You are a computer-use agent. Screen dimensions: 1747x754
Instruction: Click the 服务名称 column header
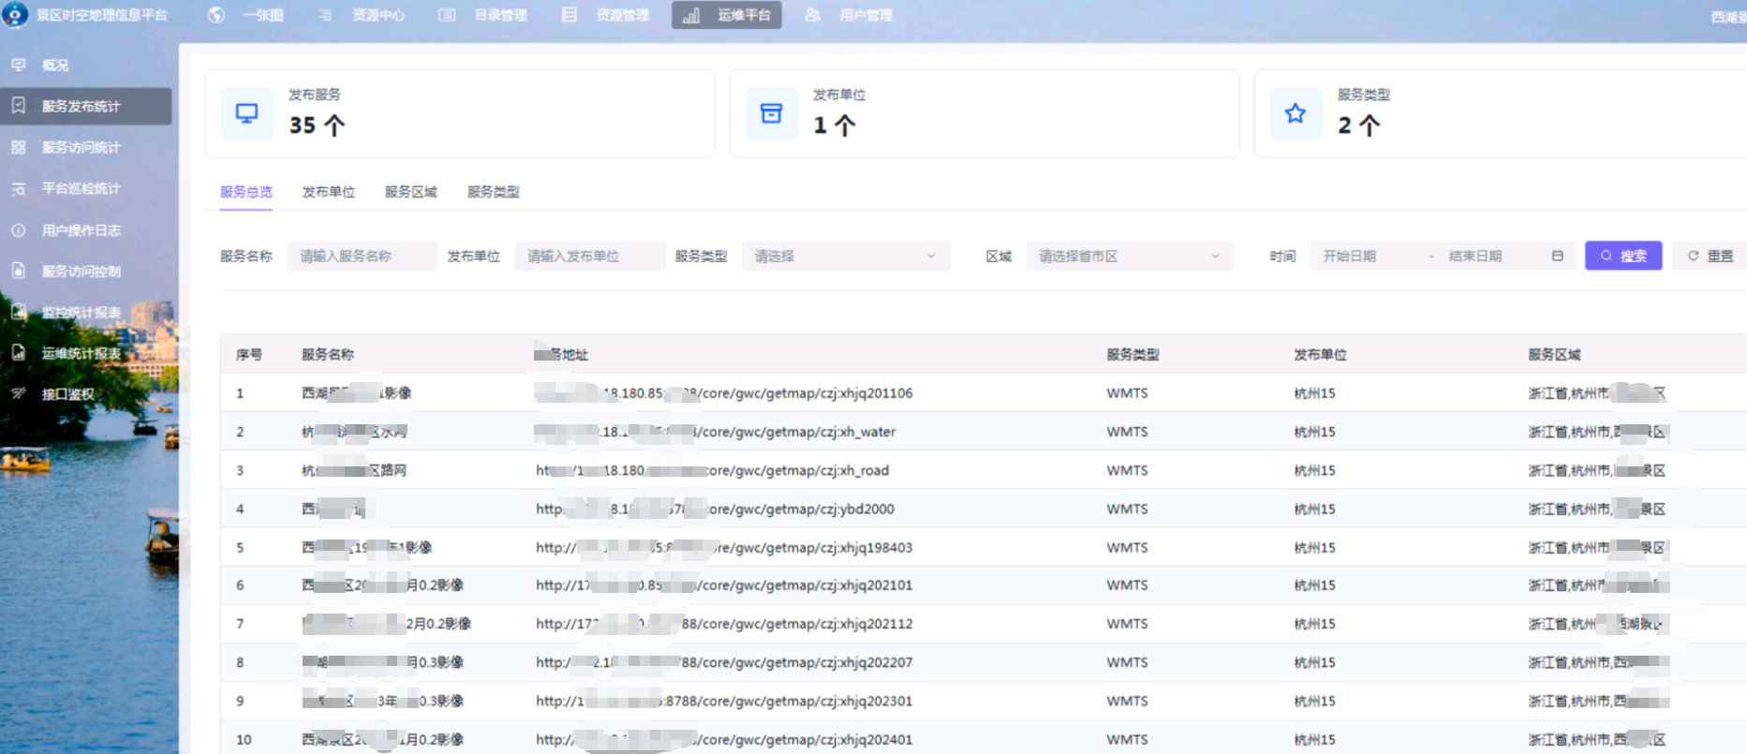(328, 354)
